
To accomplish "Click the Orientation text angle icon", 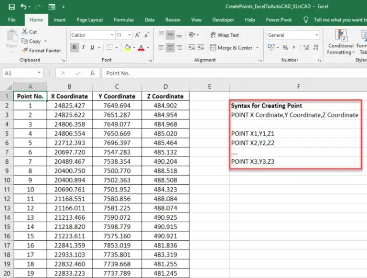I will [x=192, y=35].
